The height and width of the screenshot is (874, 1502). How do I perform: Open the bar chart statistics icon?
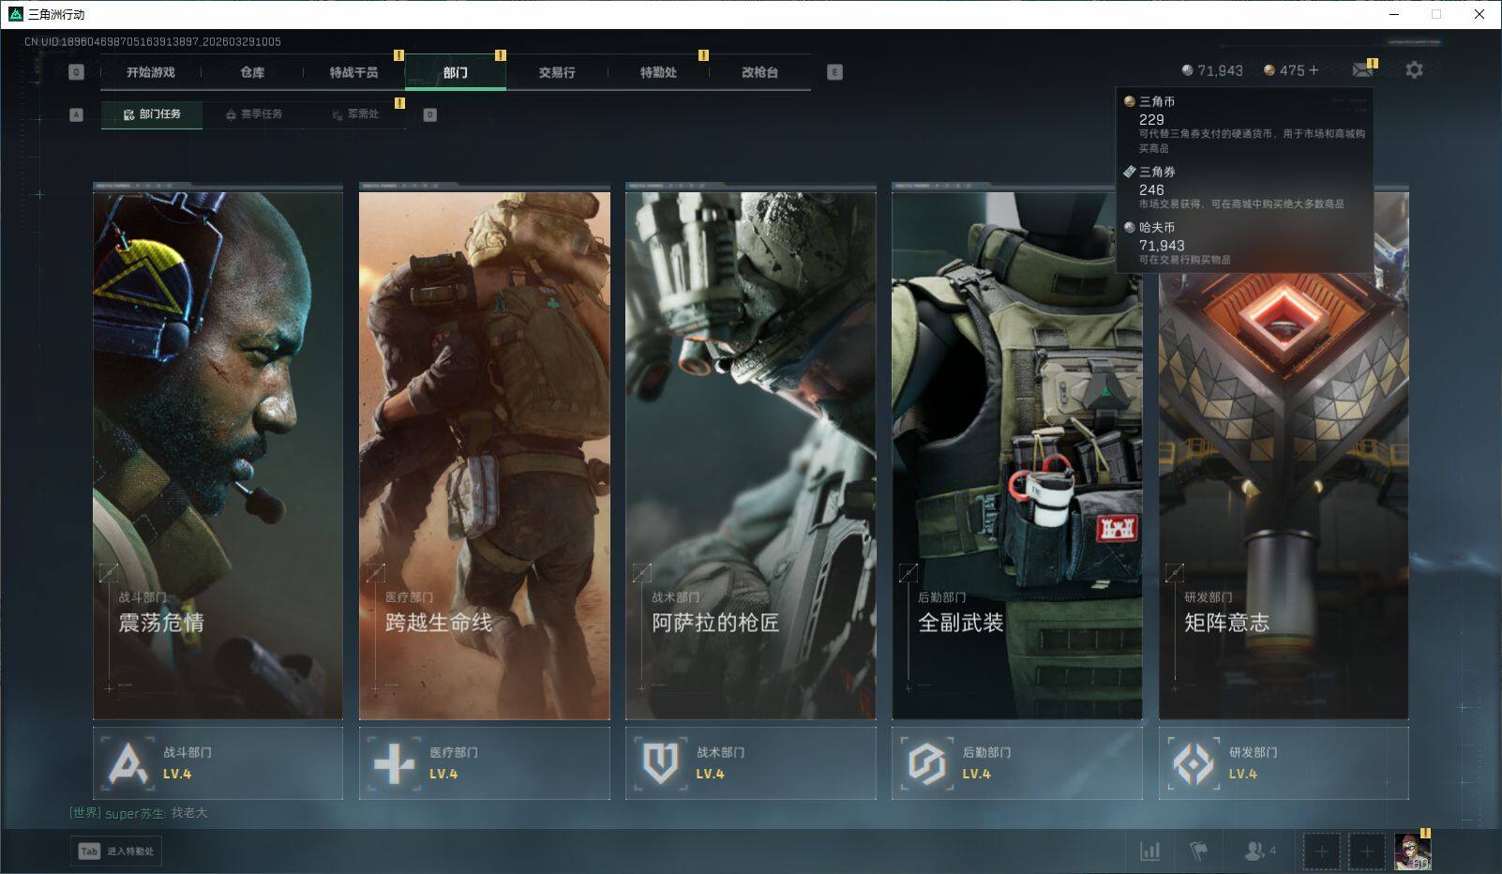1149,851
